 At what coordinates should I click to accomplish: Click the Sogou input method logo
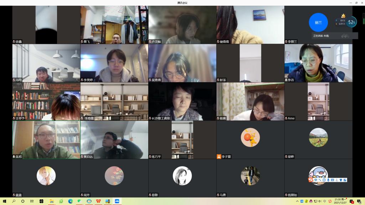click(310, 180)
